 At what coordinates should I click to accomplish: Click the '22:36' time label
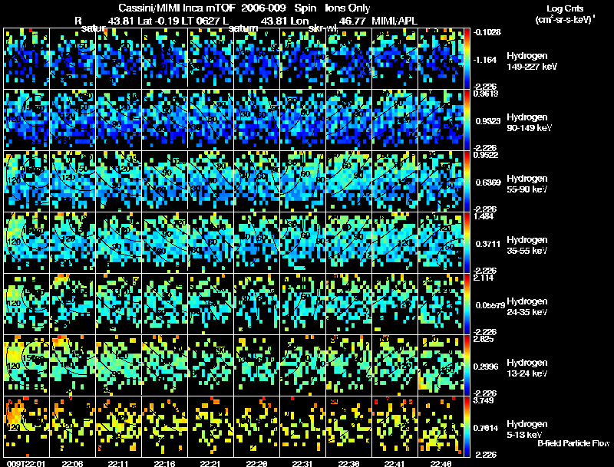[348, 463]
